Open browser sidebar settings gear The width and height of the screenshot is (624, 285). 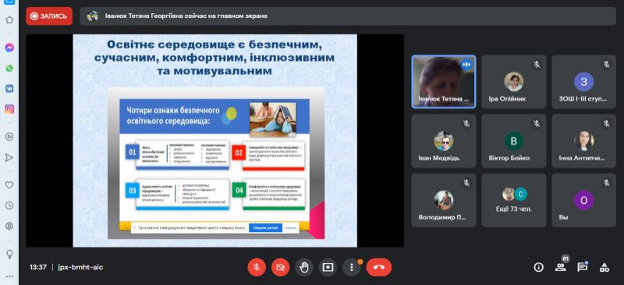(9, 226)
